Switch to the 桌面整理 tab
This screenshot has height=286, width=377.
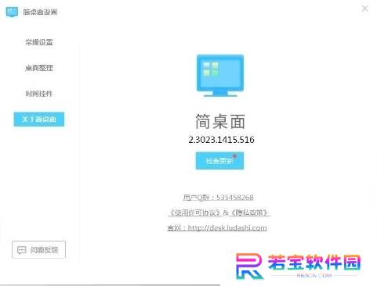[x=39, y=68]
